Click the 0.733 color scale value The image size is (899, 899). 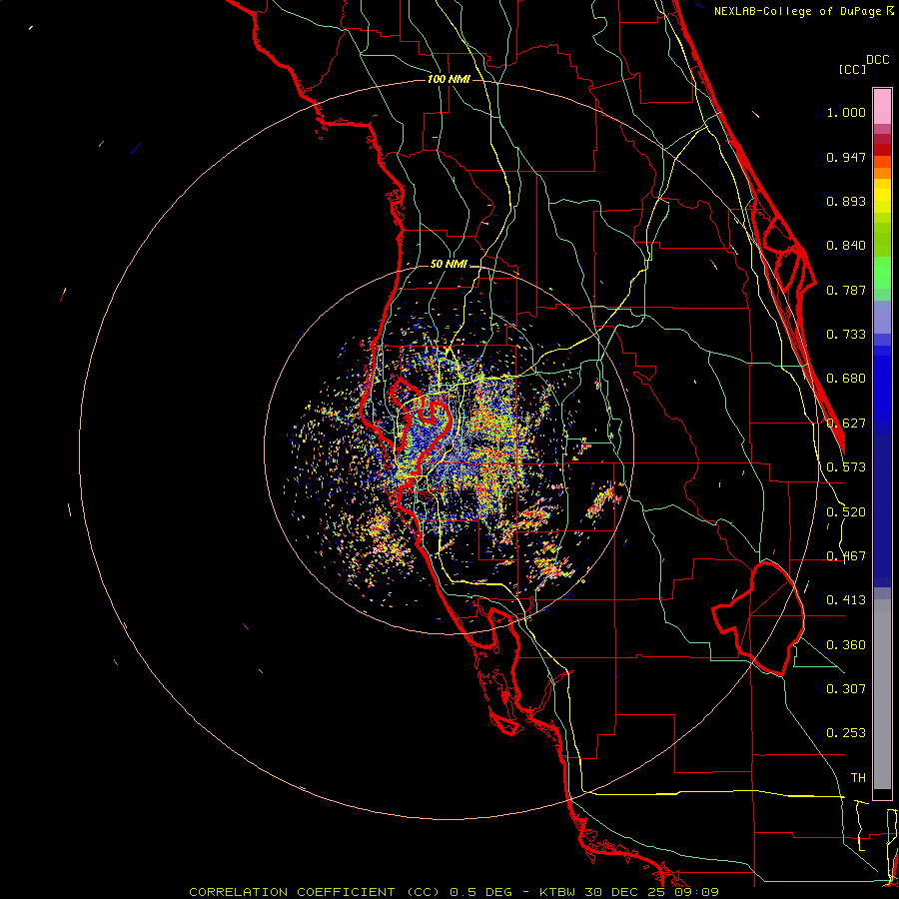tap(846, 335)
